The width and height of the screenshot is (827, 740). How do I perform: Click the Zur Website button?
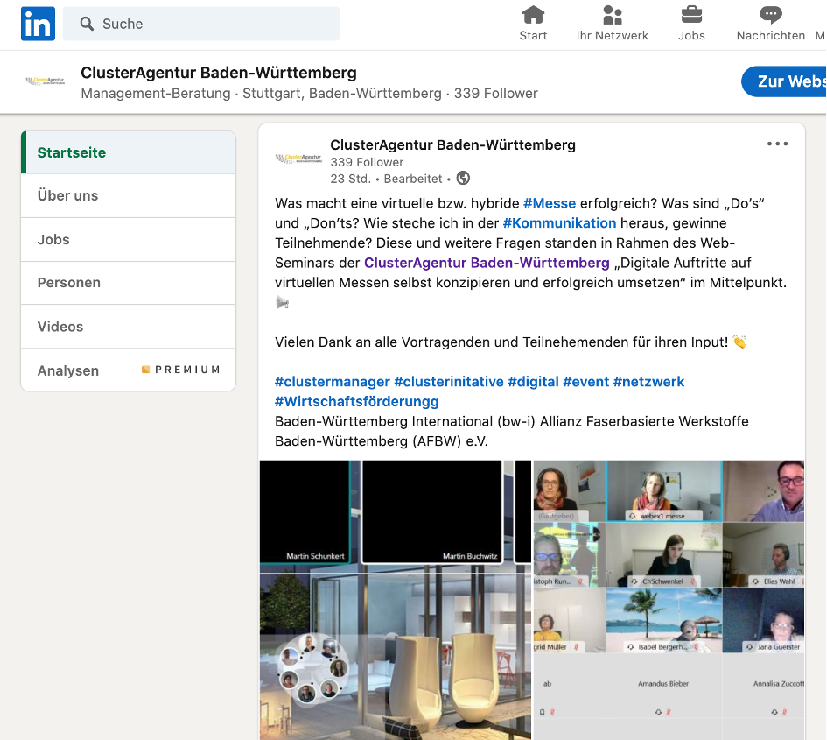784,81
